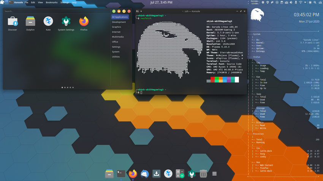323x181 pixels.
Task: Open the File menu in top panel
Action: pyautogui.click(x=26, y=3)
